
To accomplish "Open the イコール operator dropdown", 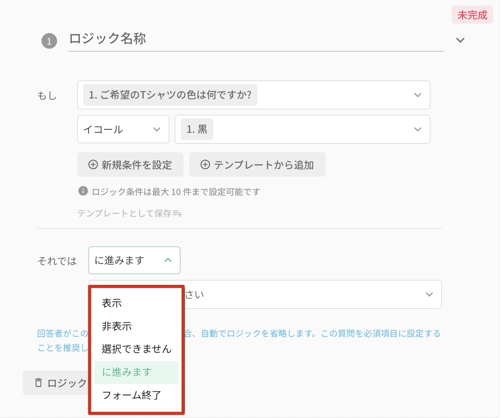I will [x=123, y=129].
